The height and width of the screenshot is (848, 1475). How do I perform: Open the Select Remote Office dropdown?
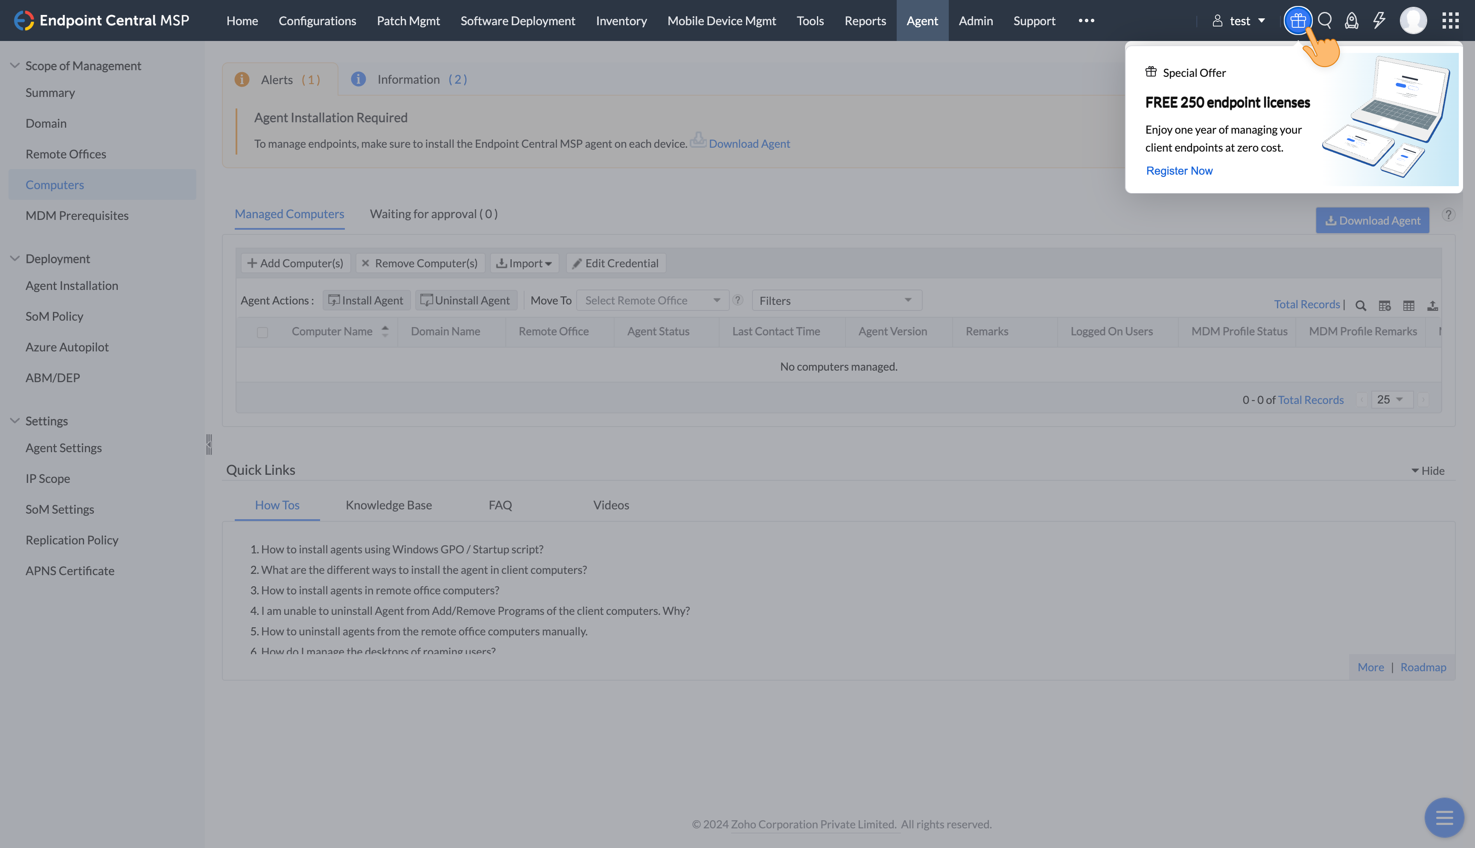pos(652,301)
